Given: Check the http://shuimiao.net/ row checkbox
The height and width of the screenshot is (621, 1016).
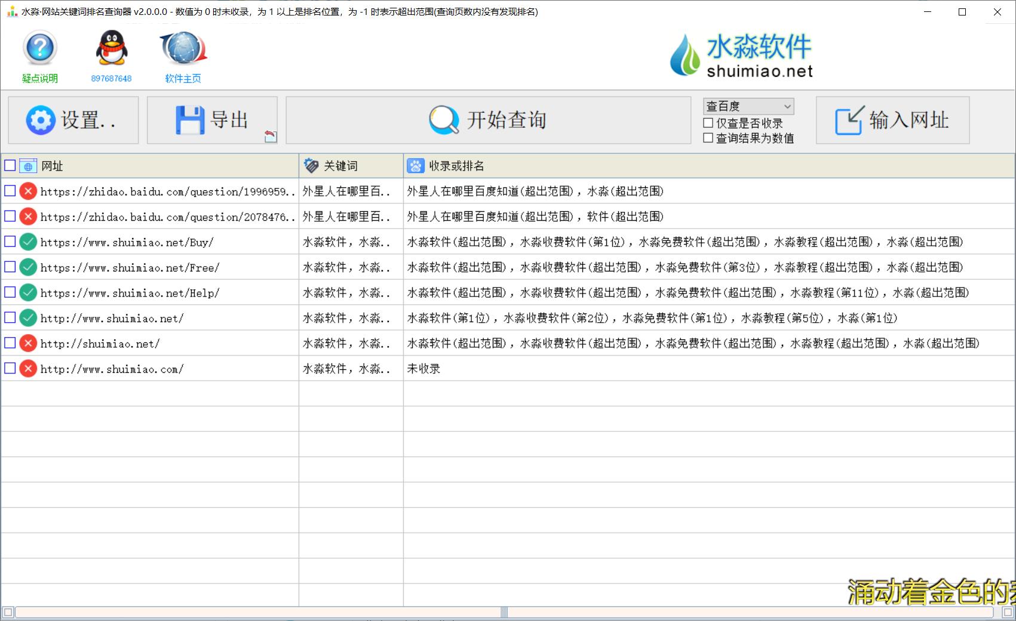Looking at the screenshot, I should [x=10, y=343].
